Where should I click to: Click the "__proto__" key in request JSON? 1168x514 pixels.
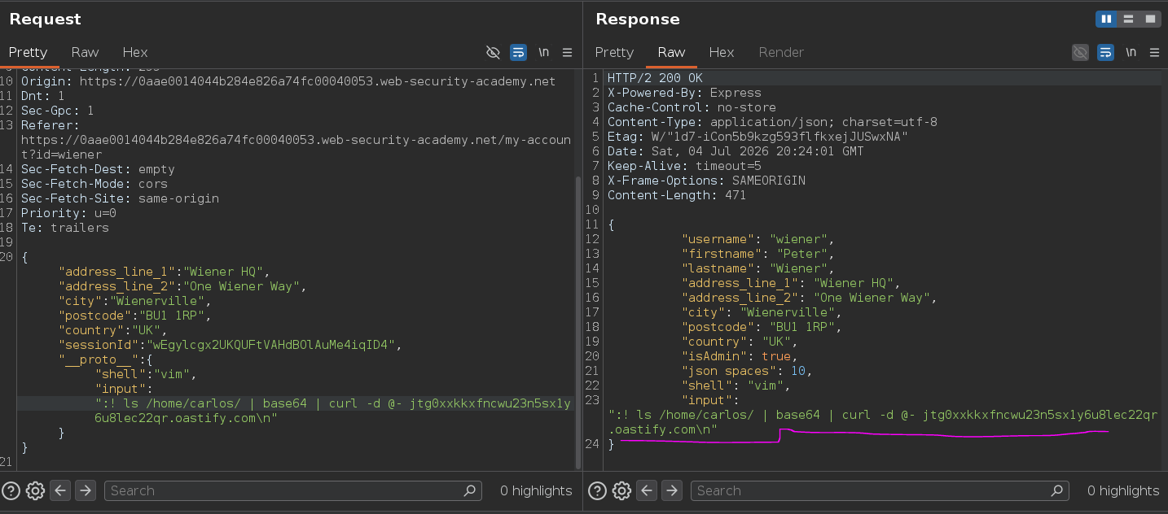point(99,359)
